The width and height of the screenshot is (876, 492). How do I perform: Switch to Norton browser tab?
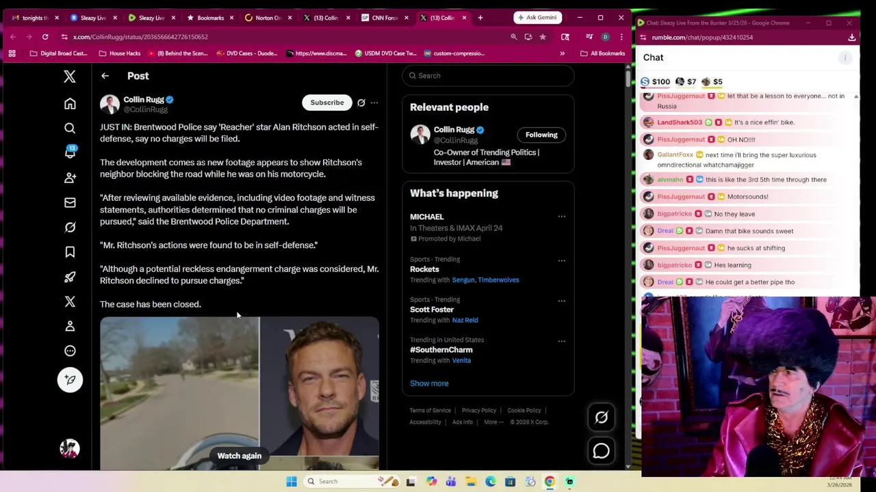tap(268, 18)
